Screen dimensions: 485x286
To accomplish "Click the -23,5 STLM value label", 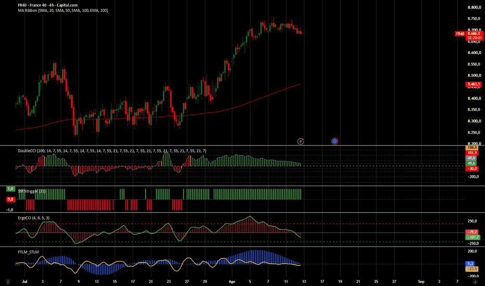I will tap(472, 269).
